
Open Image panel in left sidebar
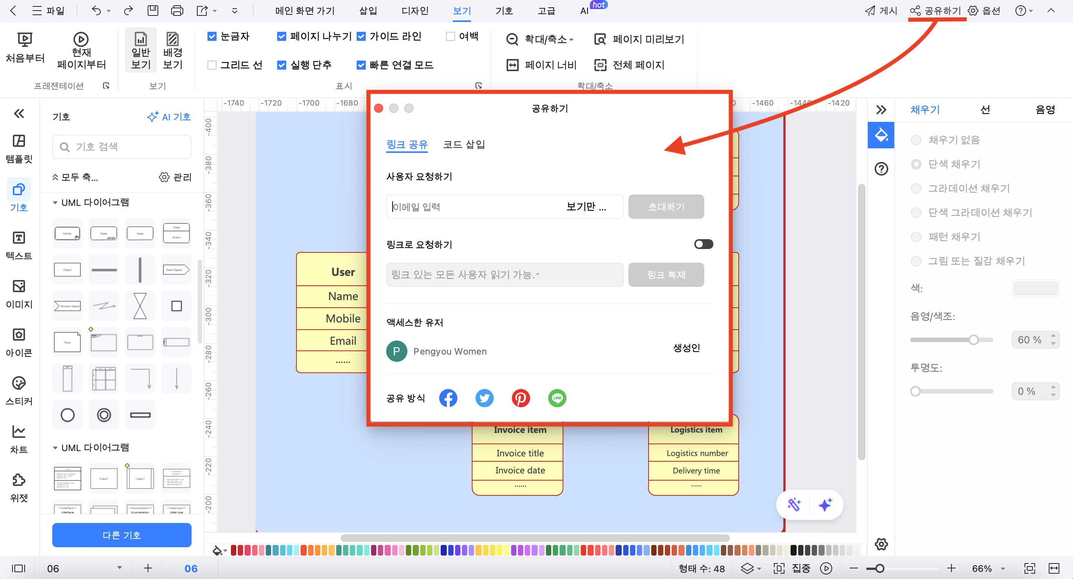[x=19, y=294]
